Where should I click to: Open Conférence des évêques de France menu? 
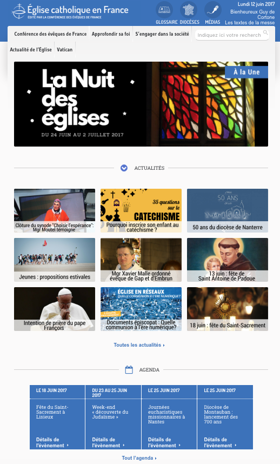click(50, 34)
